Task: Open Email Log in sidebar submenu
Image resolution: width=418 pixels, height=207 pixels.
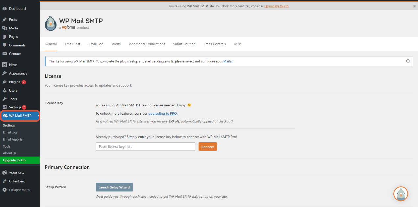Action: tap(10, 132)
